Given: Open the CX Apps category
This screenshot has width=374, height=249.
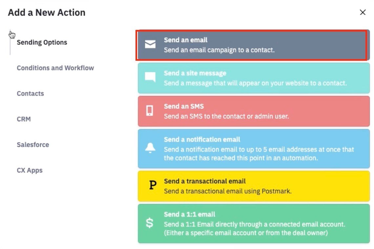Looking at the screenshot, I should [x=30, y=170].
